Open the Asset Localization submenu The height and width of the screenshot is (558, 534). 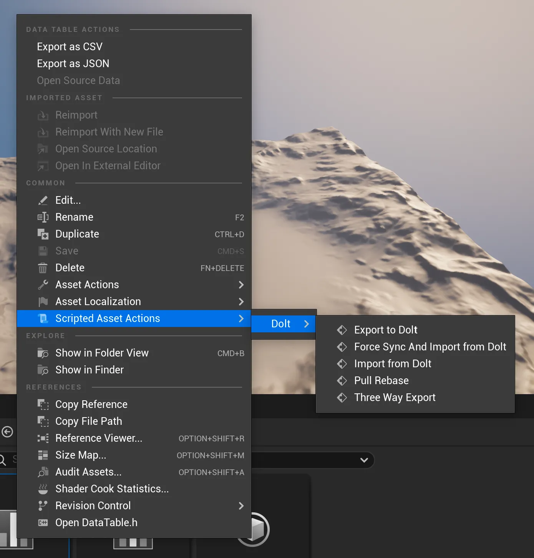(241, 302)
